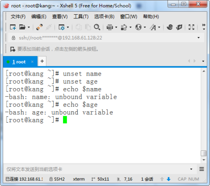Click the globe Encoding icon
The image size is (210, 186).
pyautogui.click(x=138, y=27)
